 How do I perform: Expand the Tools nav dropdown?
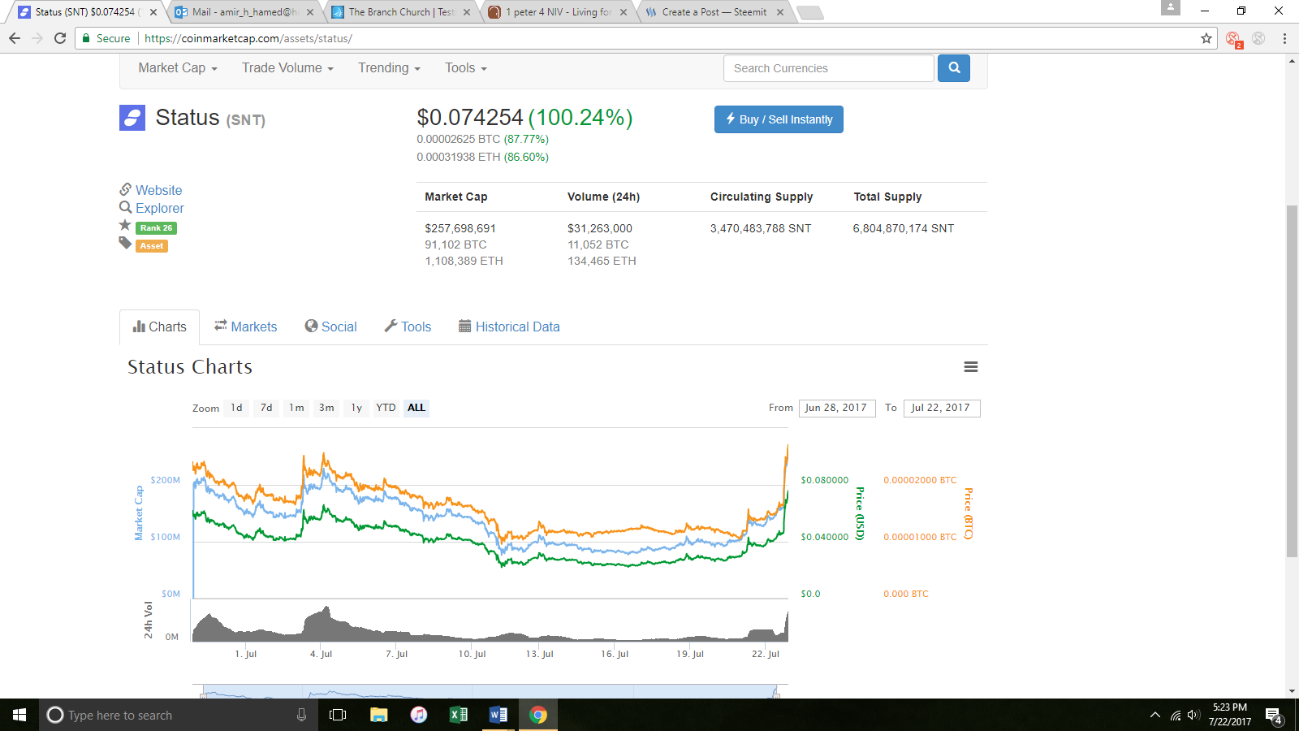[x=466, y=68]
